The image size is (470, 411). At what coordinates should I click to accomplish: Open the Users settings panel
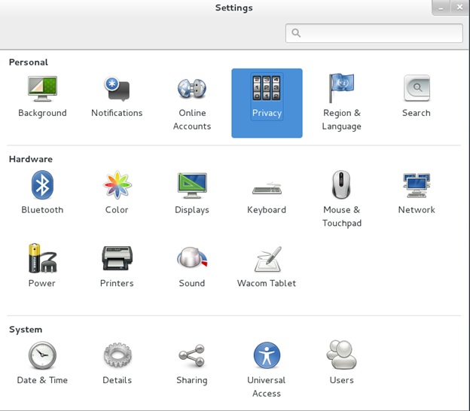(341, 355)
